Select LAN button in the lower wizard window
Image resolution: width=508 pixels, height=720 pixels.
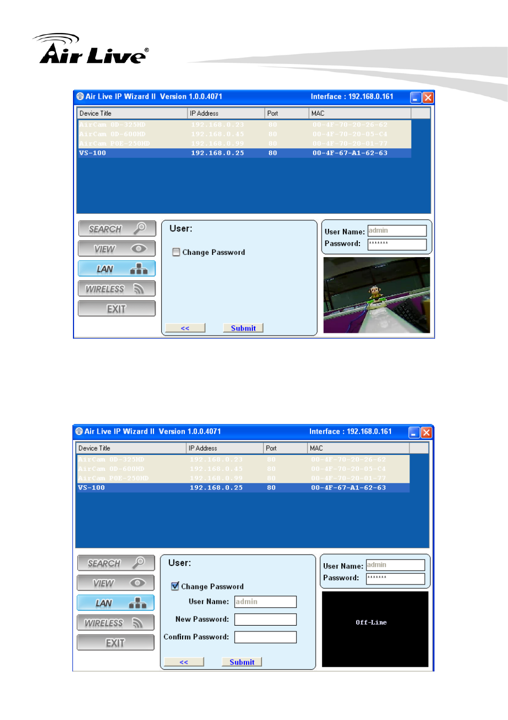click(x=116, y=603)
